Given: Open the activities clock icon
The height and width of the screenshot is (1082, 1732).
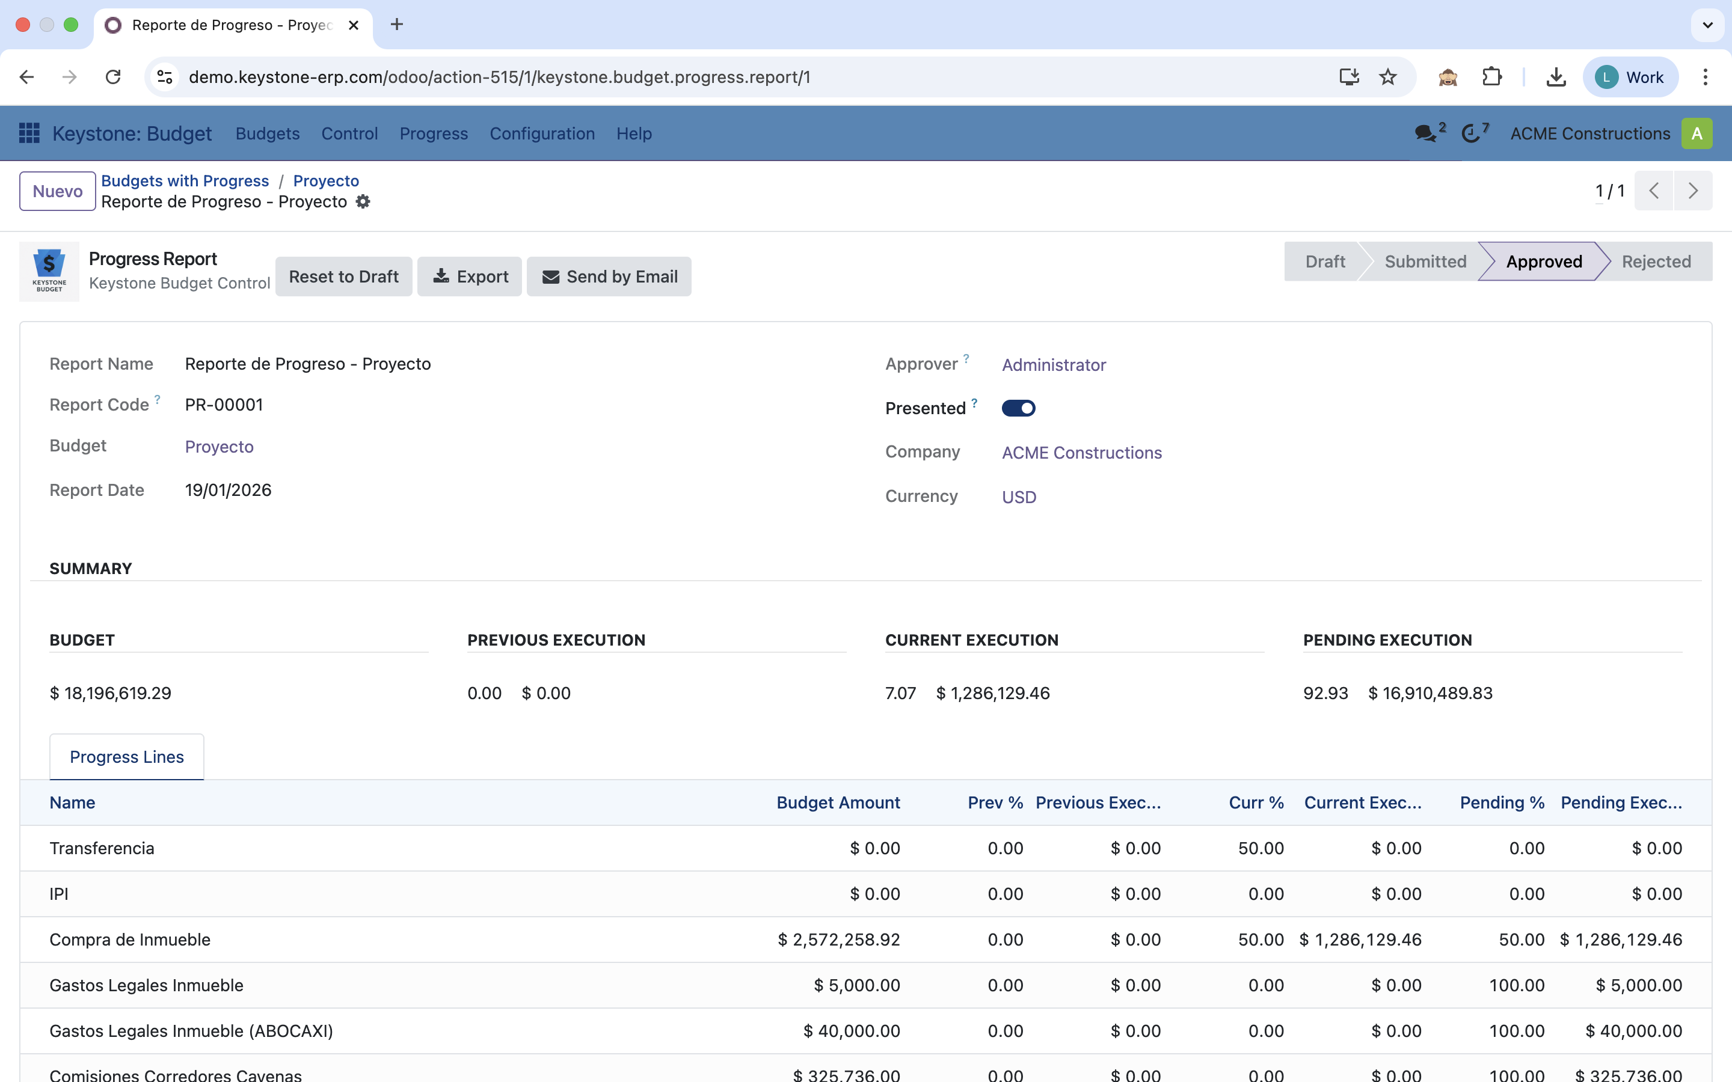Looking at the screenshot, I should click(1471, 133).
